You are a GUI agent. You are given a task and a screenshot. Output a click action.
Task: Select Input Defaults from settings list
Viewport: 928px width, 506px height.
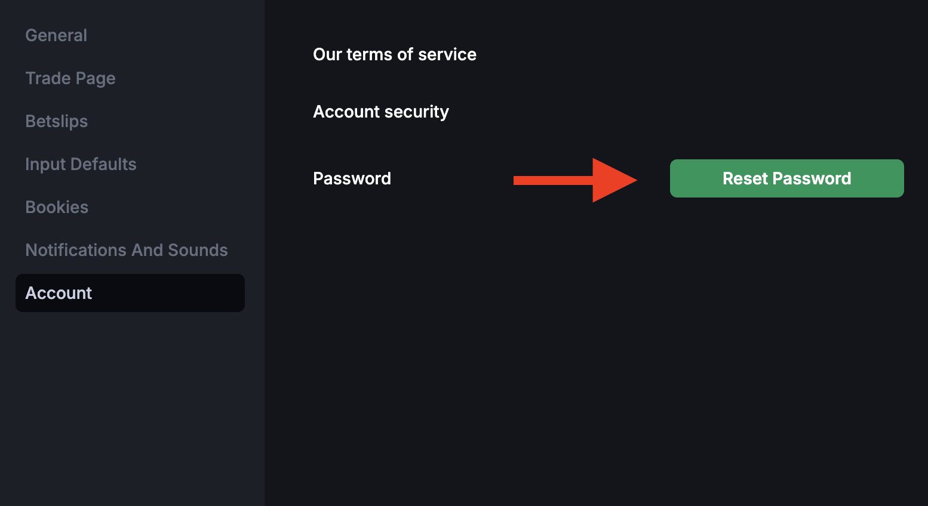coord(81,164)
